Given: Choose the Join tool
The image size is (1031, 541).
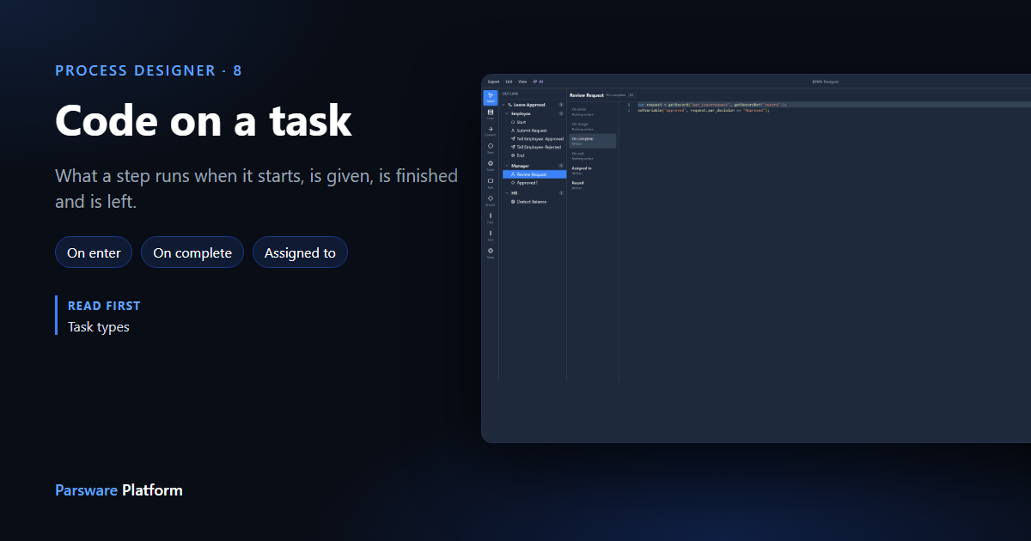Looking at the screenshot, I should (491, 236).
